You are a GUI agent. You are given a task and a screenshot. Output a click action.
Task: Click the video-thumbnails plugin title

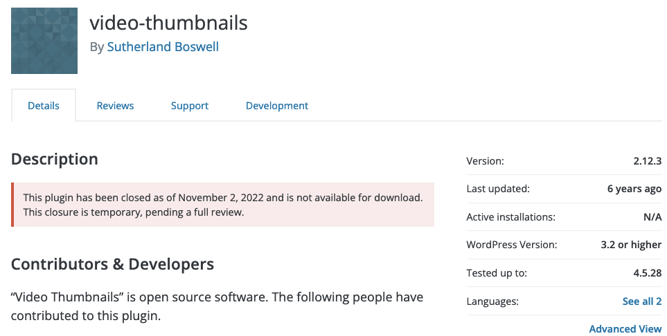coord(168,23)
